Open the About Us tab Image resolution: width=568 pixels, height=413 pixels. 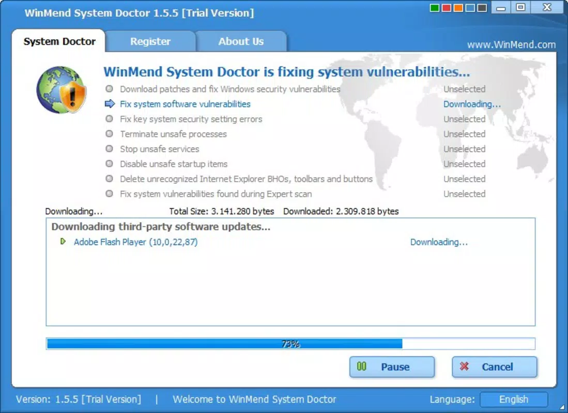tap(241, 41)
